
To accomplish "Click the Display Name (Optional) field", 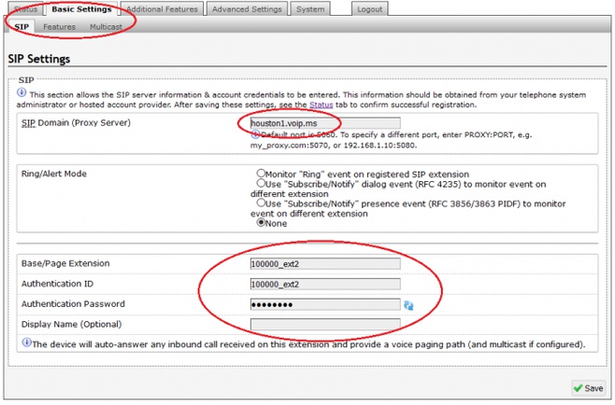I will tap(325, 325).
